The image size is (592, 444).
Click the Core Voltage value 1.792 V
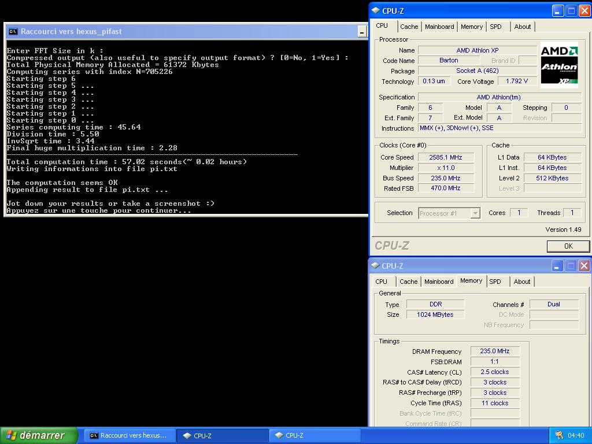tap(516, 81)
